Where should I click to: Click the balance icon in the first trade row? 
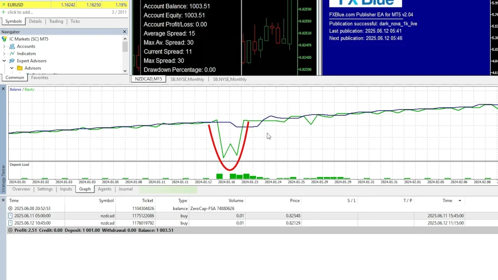coord(11,208)
